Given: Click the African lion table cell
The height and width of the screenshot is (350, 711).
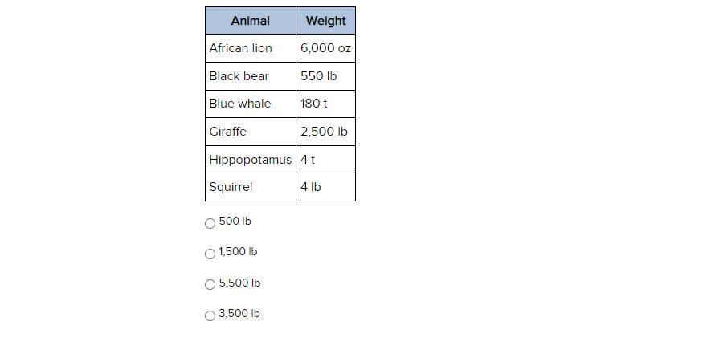Looking at the screenshot, I should click(250, 48).
